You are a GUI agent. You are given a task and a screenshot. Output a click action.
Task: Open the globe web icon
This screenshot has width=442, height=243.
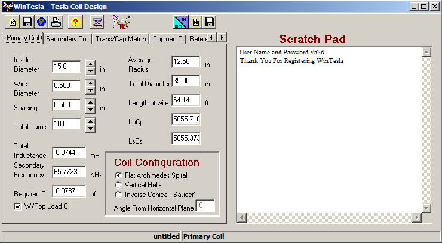click(41, 22)
